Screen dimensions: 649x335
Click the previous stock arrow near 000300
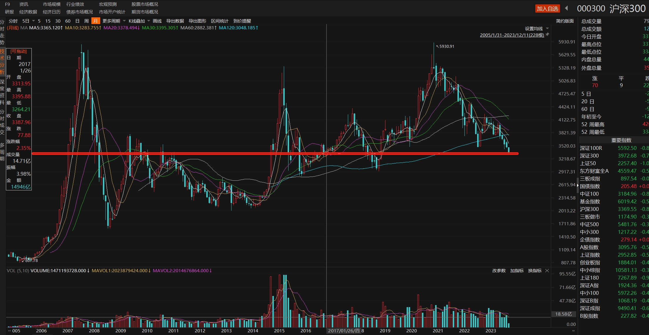point(566,8)
